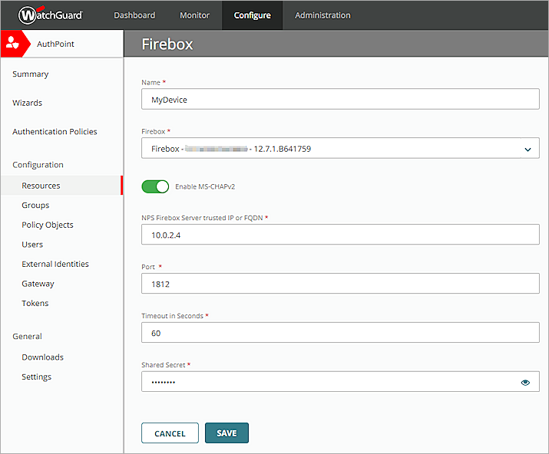Viewport: 549px width, 454px height.
Task: Click the Port field showing 1812
Action: click(340, 284)
